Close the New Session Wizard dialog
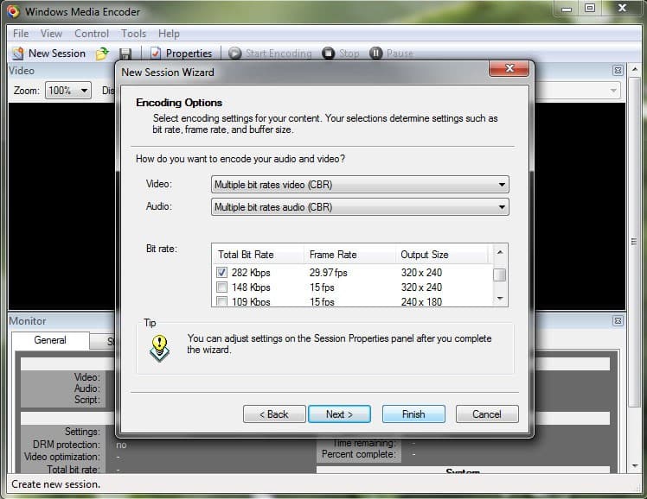 tap(509, 68)
